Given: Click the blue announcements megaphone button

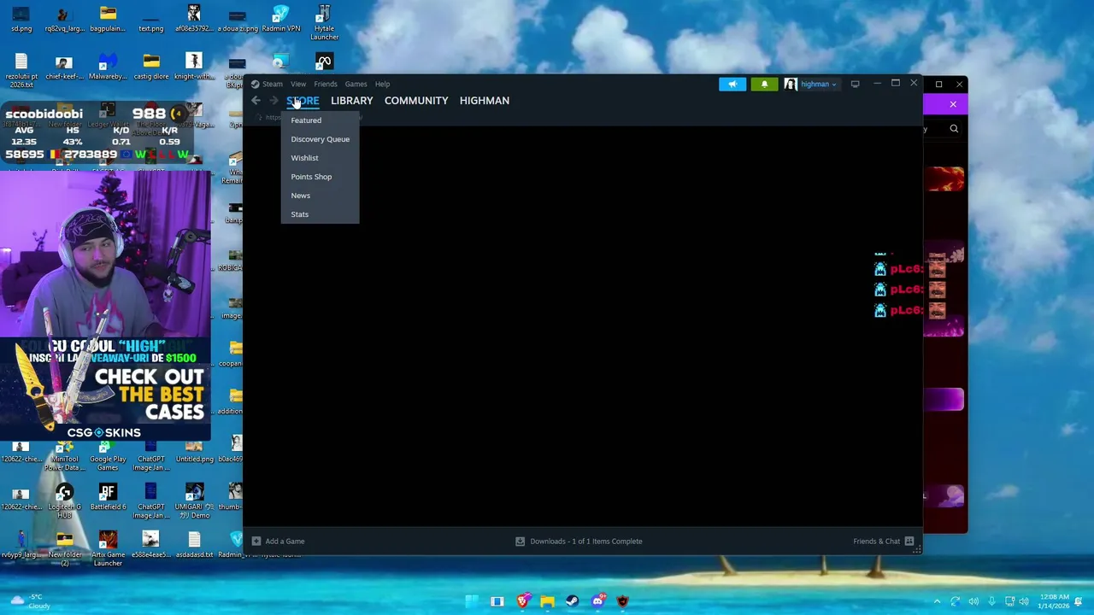Looking at the screenshot, I should click(x=732, y=84).
